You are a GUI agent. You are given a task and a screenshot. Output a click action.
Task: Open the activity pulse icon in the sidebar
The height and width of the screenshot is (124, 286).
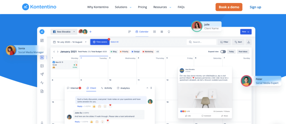pos(42,83)
